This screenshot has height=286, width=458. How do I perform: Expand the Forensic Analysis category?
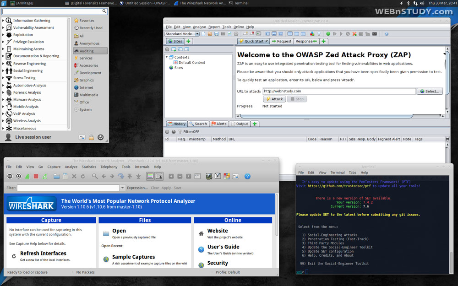pos(3,92)
